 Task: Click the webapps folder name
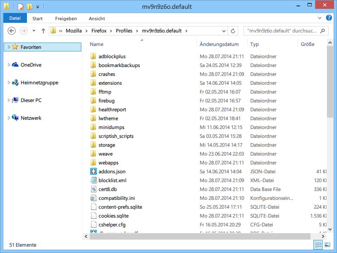tap(109, 163)
